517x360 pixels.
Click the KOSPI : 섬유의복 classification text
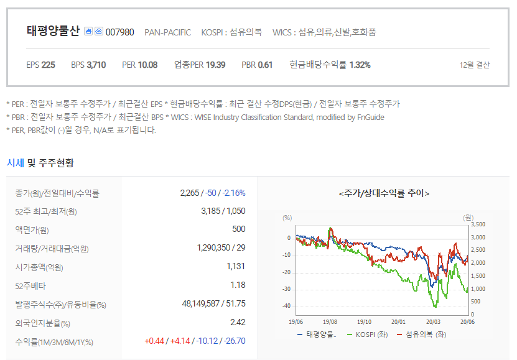point(231,32)
